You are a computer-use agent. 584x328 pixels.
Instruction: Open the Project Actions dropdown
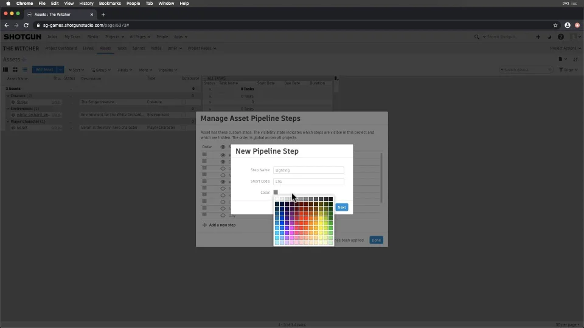point(565,49)
